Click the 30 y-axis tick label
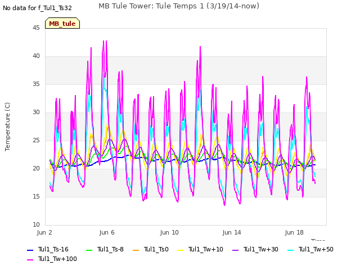 pyautogui.click(x=36, y=112)
